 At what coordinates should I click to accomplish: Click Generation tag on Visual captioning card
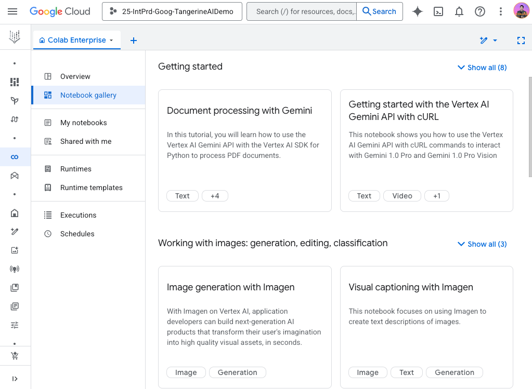[x=455, y=372]
